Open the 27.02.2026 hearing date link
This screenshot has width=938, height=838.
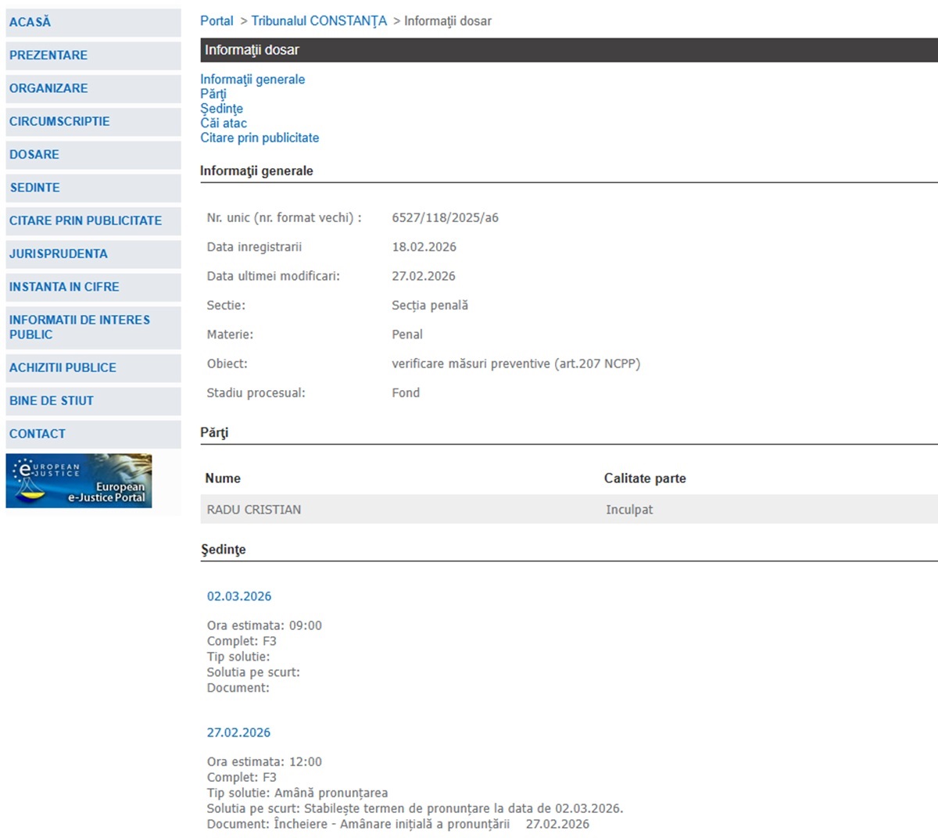point(238,732)
